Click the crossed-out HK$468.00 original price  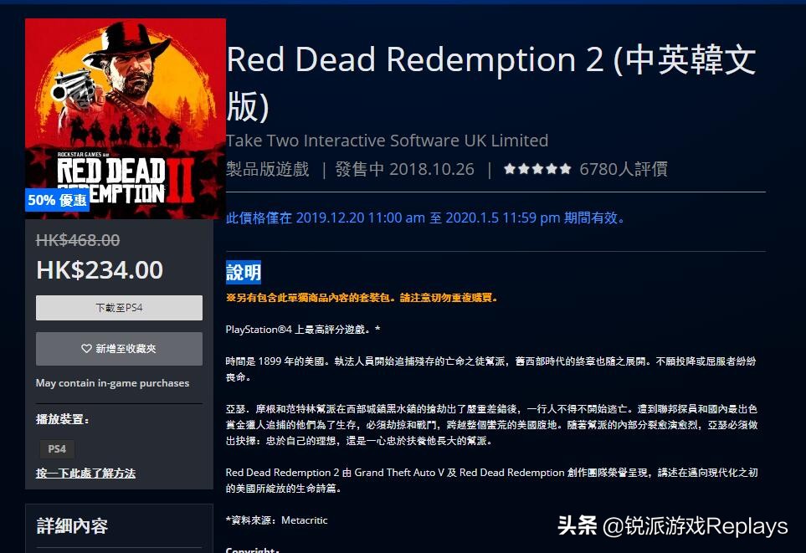pos(78,240)
